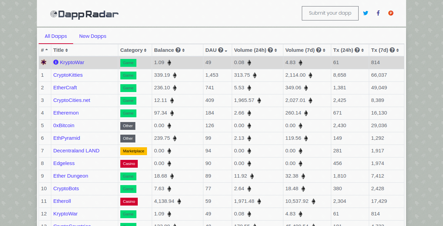Click the Submit your dapp button
This screenshot has width=443, height=226.
tap(330, 13)
